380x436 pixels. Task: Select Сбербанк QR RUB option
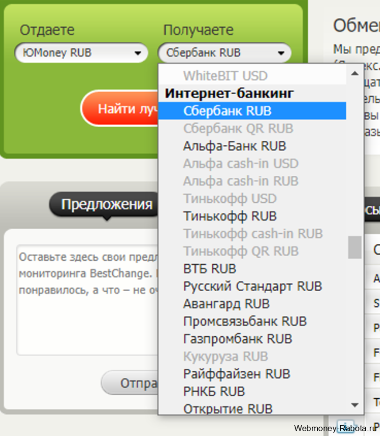pos(252,129)
